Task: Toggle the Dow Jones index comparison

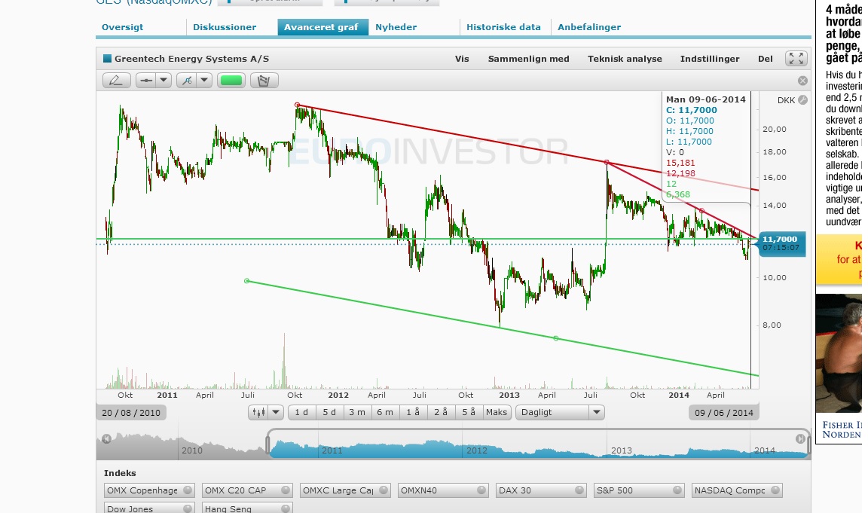Action: (149, 508)
